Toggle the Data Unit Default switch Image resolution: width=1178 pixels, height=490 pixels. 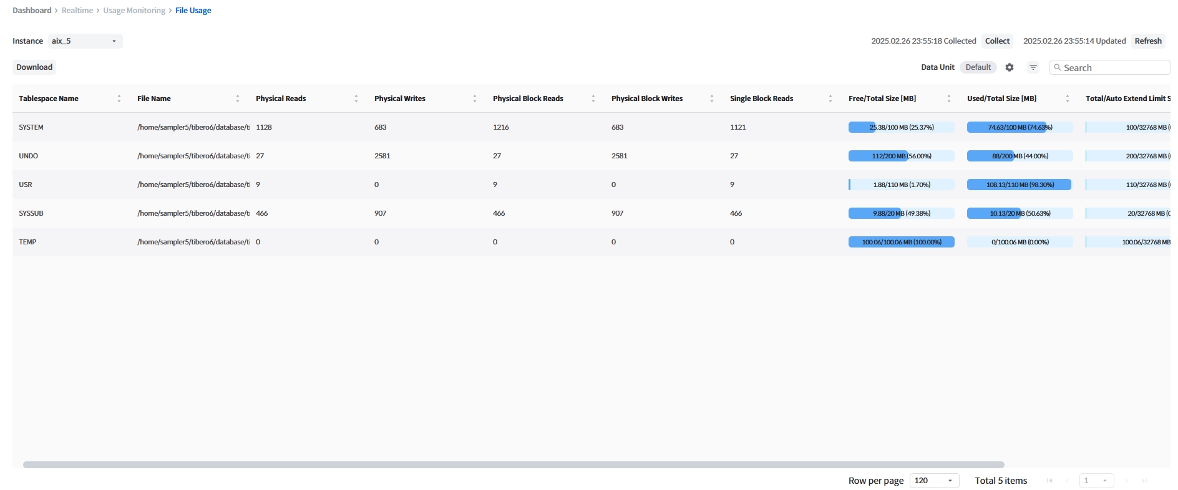(978, 67)
